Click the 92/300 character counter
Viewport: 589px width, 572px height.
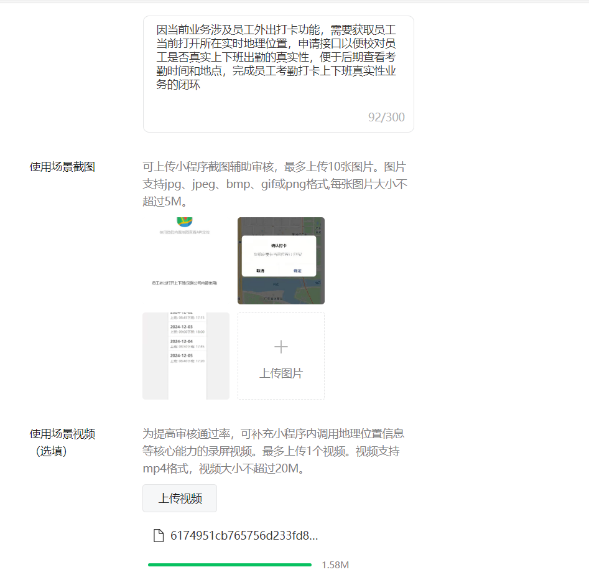(x=386, y=117)
